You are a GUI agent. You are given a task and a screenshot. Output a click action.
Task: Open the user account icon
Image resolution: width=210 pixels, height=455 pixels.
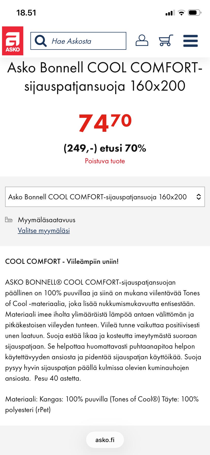point(142,41)
